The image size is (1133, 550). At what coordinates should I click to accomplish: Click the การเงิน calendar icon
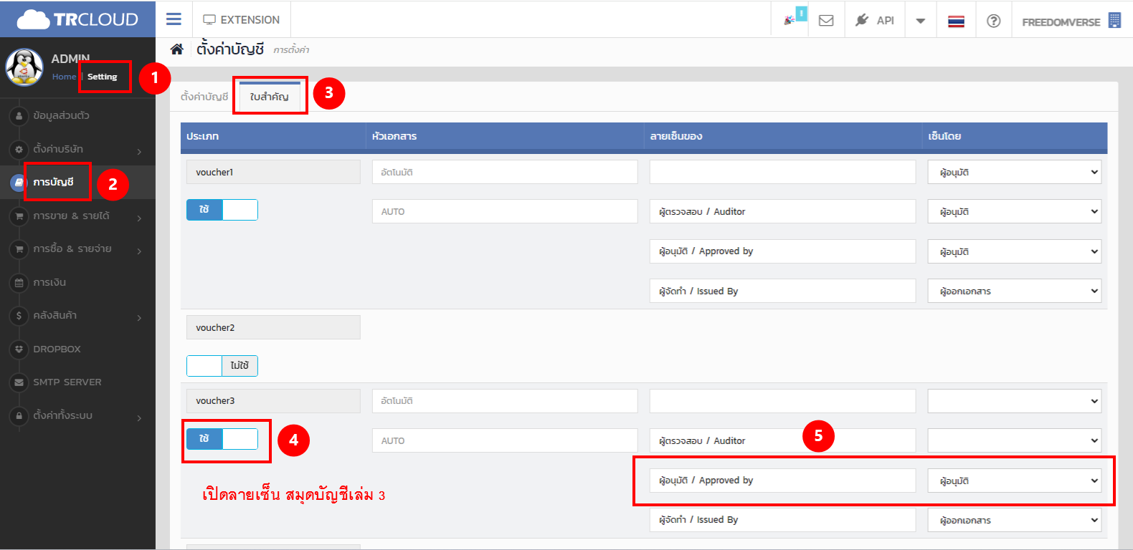(19, 282)
